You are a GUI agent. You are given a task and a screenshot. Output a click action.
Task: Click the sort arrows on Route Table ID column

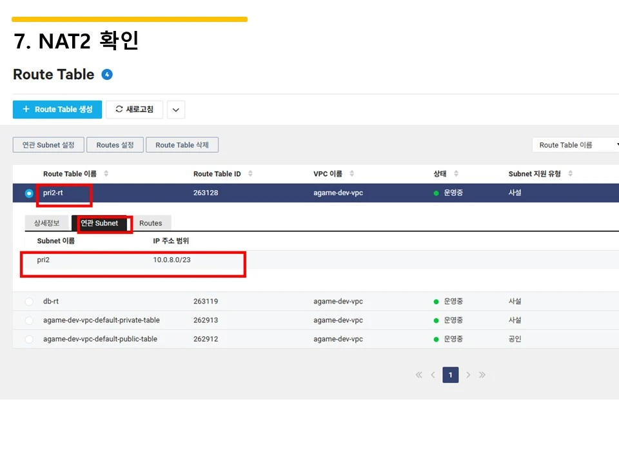coord(251,173)
